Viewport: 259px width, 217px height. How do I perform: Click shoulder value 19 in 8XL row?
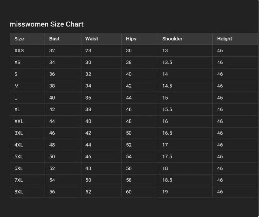click(165, 192)
